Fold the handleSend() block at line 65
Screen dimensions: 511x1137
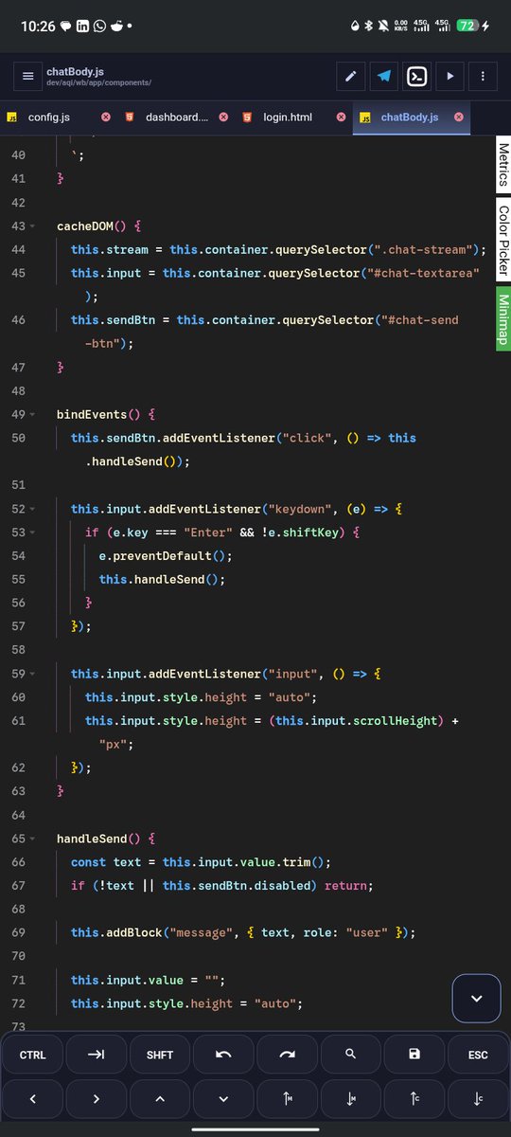pyautogui.click(x=33, y=839)
